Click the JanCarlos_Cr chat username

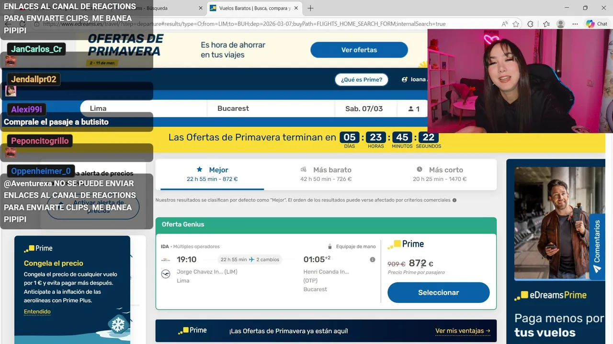[x=37, y=49]
